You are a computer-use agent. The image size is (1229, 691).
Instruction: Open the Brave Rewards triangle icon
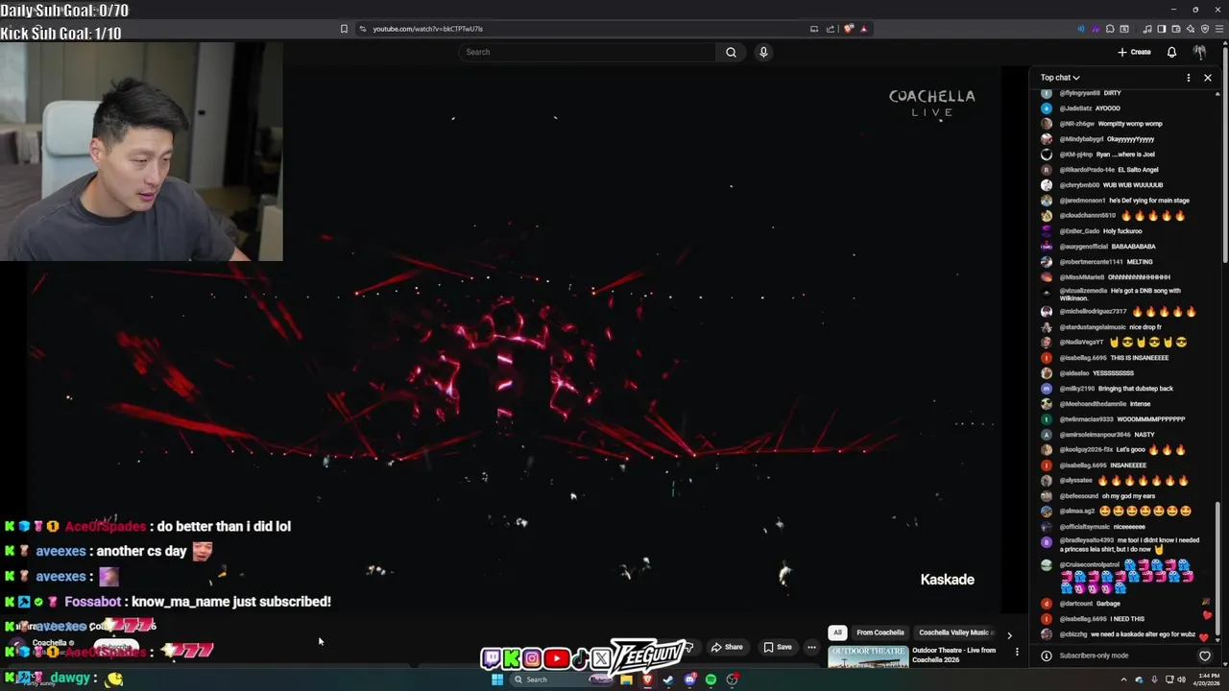click(x=864, y=29)
